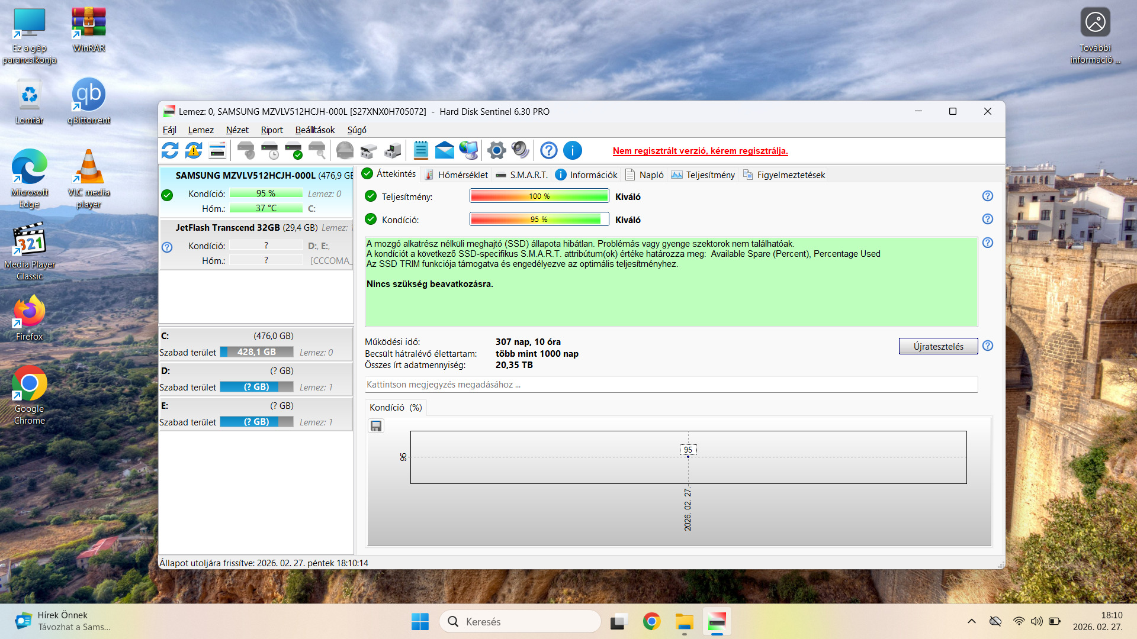Click the globe and monitor toolbar icon
Viewport: 1137px width, 639px height.
[468, 150]
